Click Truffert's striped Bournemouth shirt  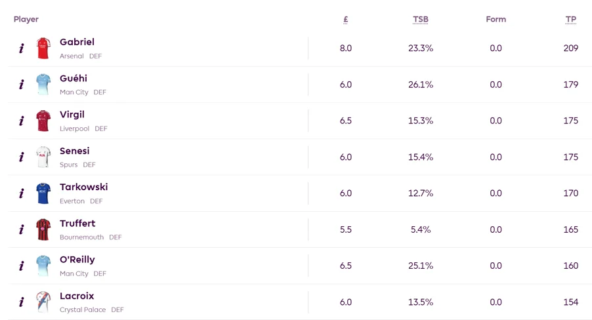click(x=43, y=230)
